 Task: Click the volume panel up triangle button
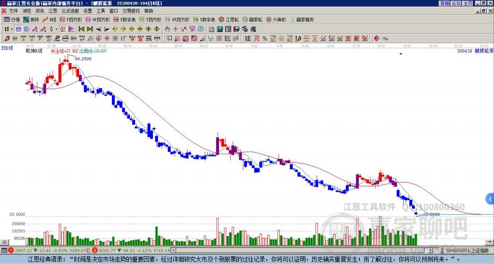click(4, 242)
